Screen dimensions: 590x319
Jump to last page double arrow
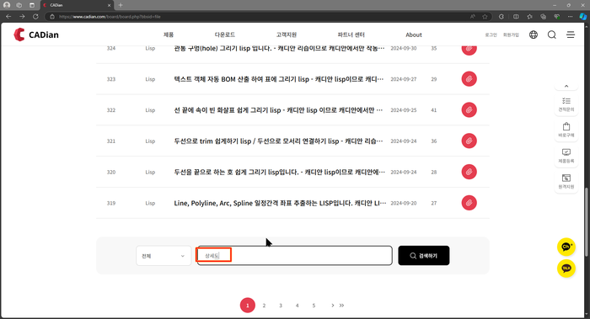[x=341, y=306]
